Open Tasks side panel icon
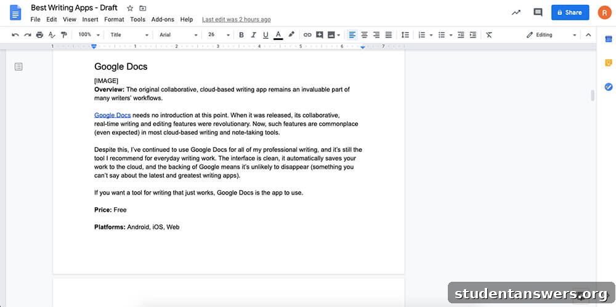Viewport: 616px width, 307px height. [x=609, y=87]
